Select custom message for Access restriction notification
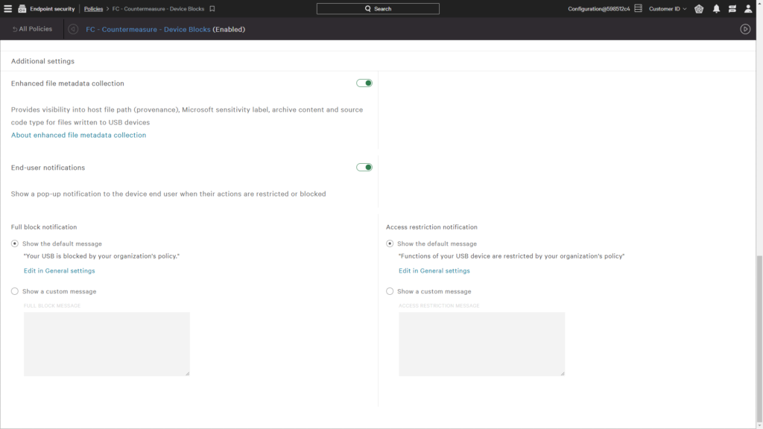Viewport: 763px width, 429px height. (390, 291)
